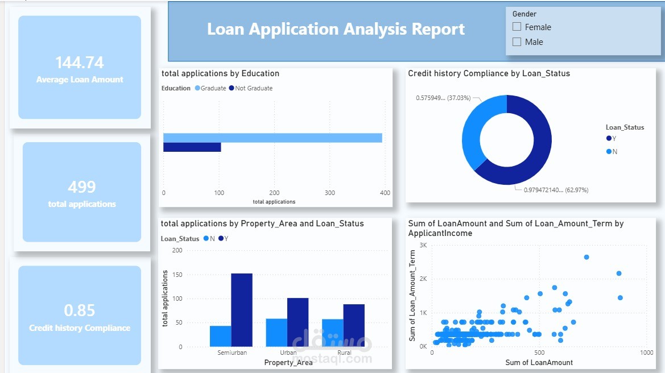Click the highest scatter point near 3K
Screen dimensions: 665x373
click(586, 256)
